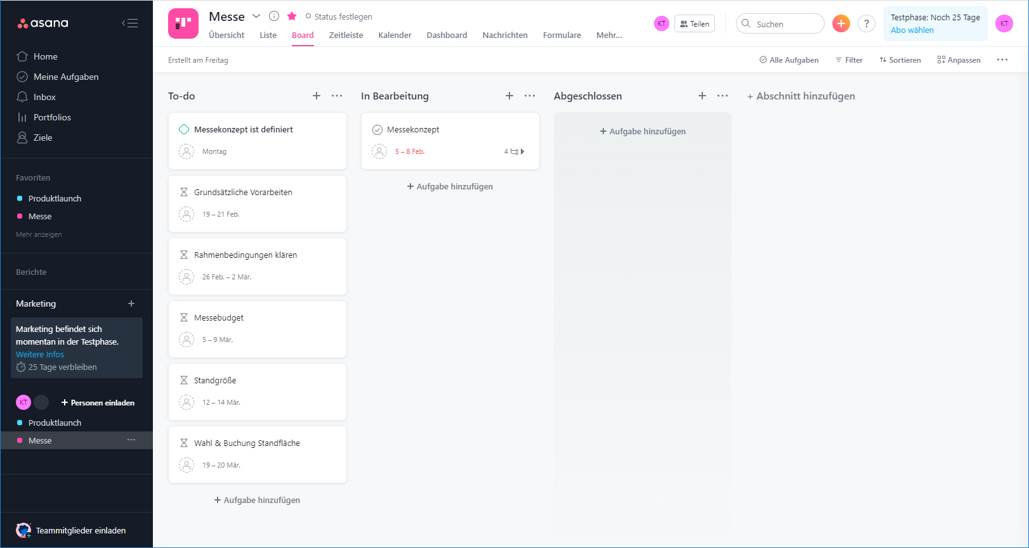Switch to the Liste tab
The image size is (1029, 548).
coord(268,35)
